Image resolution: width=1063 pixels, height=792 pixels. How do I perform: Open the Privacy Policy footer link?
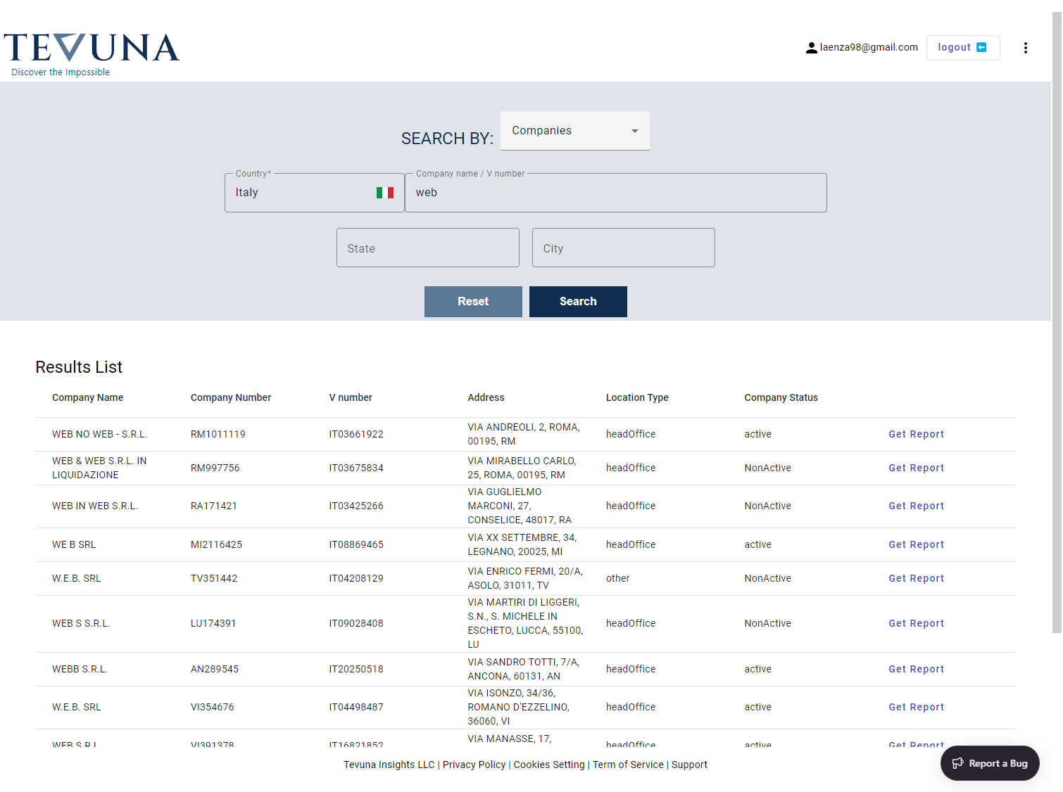[x=474, y=765]
